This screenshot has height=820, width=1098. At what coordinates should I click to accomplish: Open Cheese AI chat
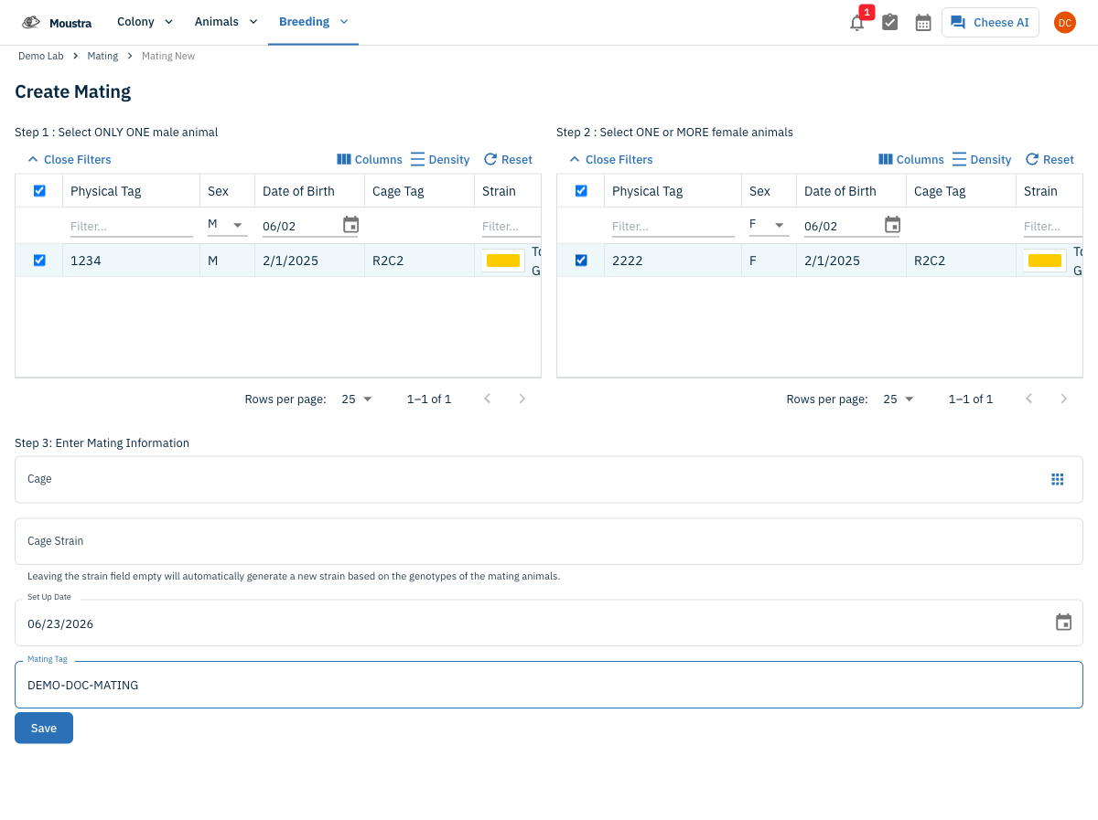pyautogui.click(x=990, y=23)
